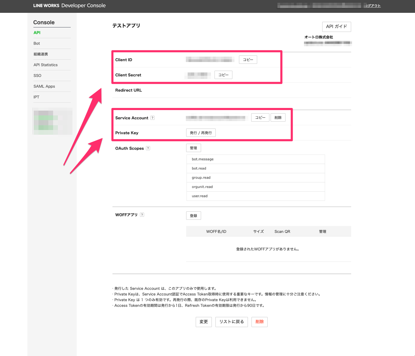Copy the Service Account value
415x356 pixels.
click(260, 117)
